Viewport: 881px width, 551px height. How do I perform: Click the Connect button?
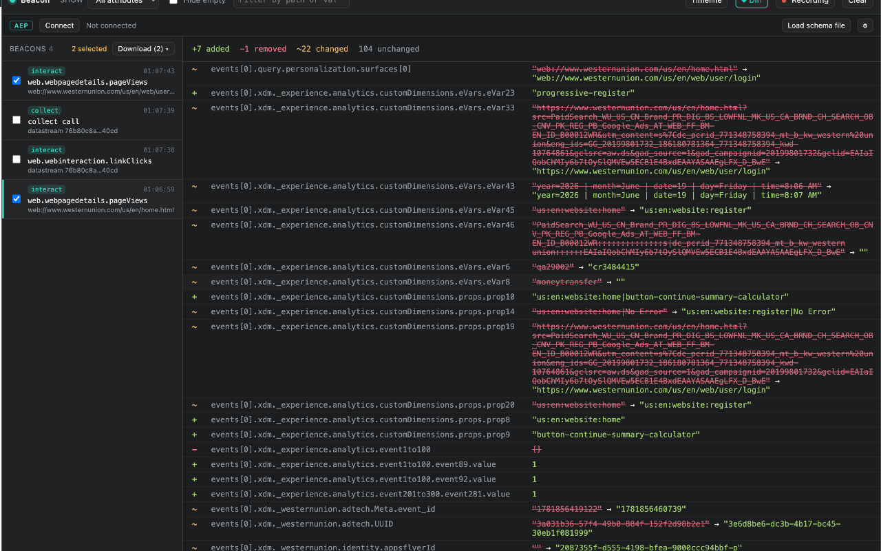click(59, 25)
